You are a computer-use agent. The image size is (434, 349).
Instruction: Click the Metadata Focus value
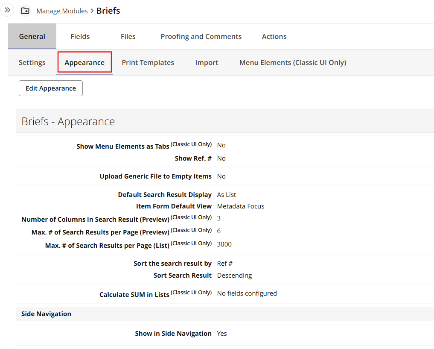241,206
